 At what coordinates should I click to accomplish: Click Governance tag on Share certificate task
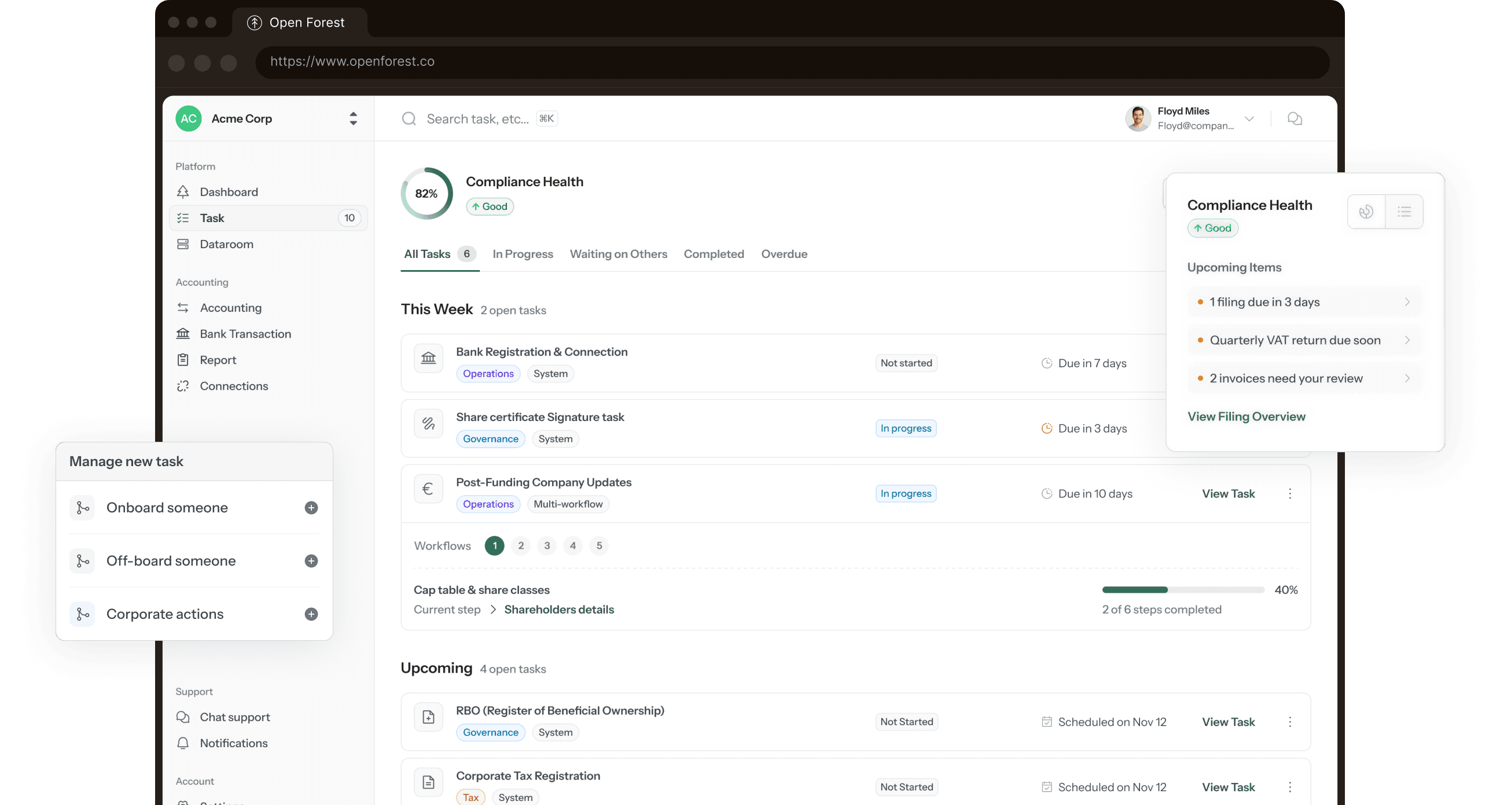[x=490, y=439]
